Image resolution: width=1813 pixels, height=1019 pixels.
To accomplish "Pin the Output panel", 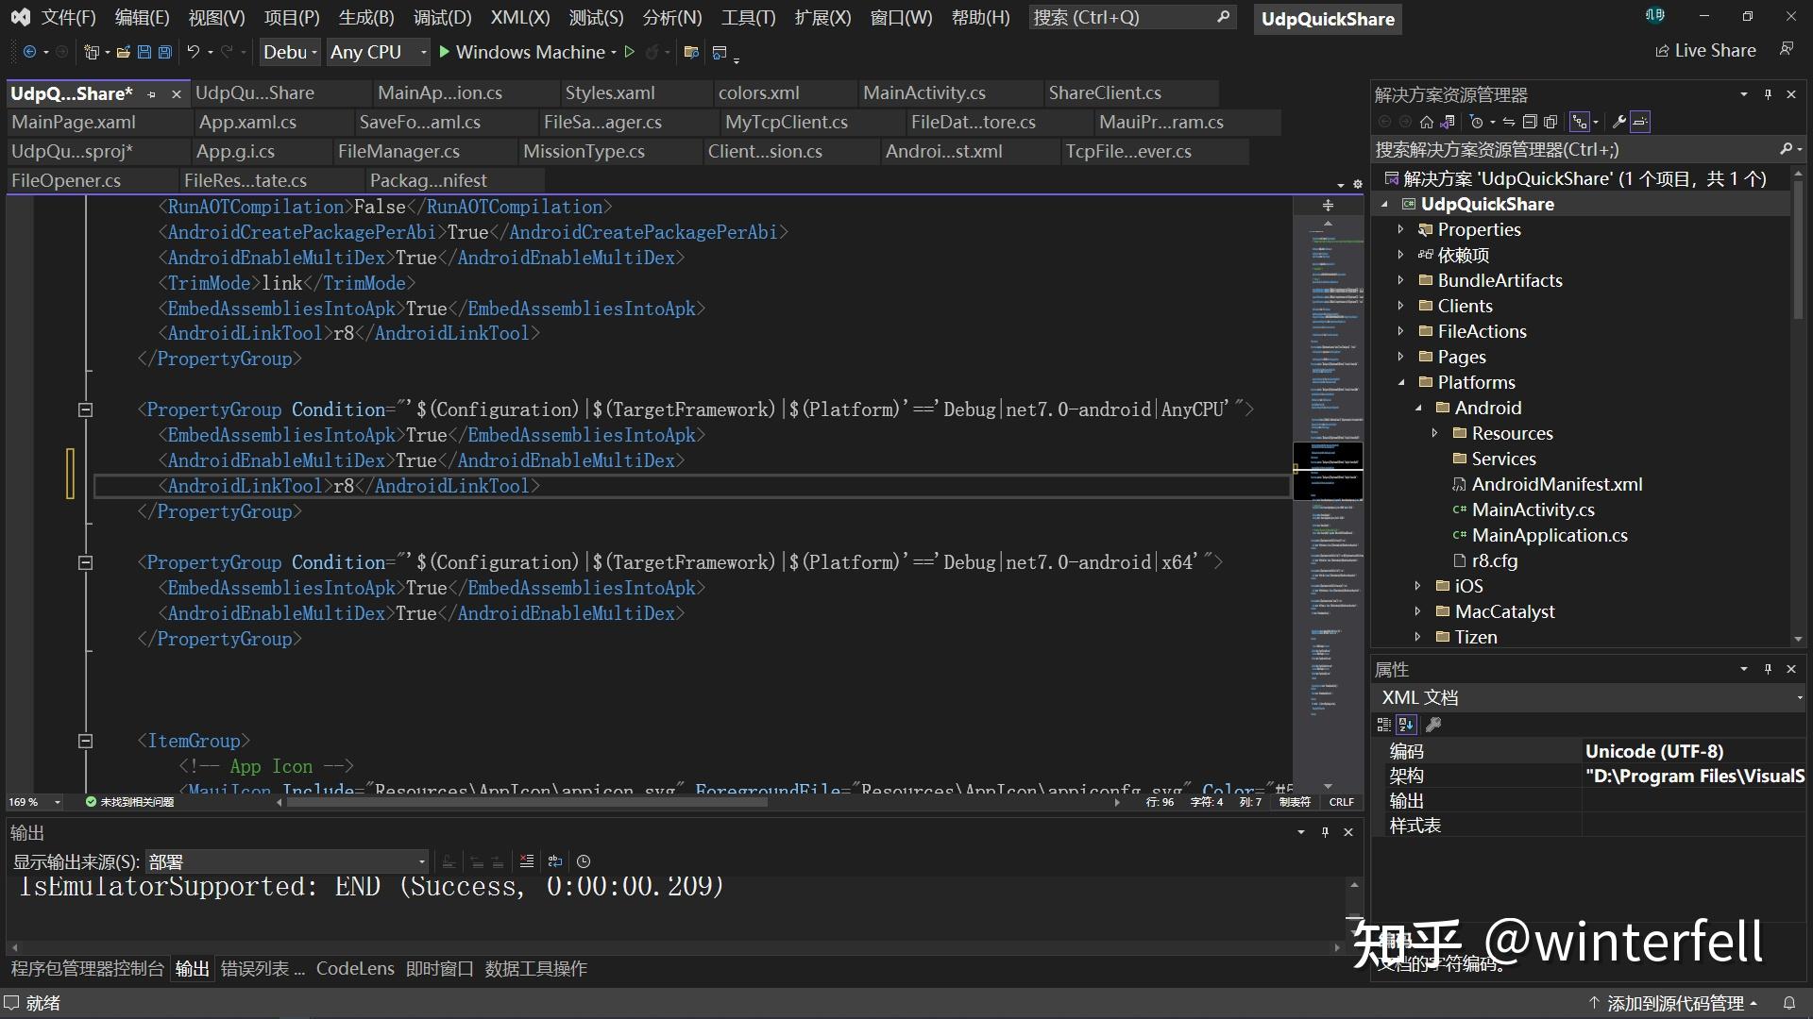I will click(x=1325, y=832).
